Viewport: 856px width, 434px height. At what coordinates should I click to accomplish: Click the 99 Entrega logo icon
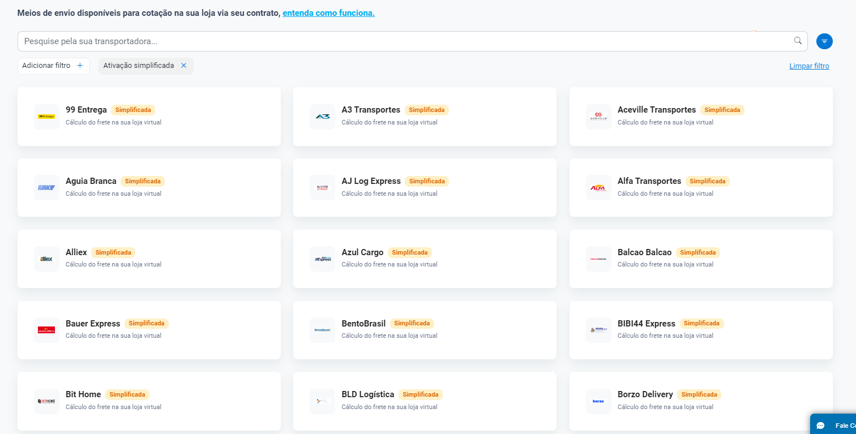[x=46, y=117]
